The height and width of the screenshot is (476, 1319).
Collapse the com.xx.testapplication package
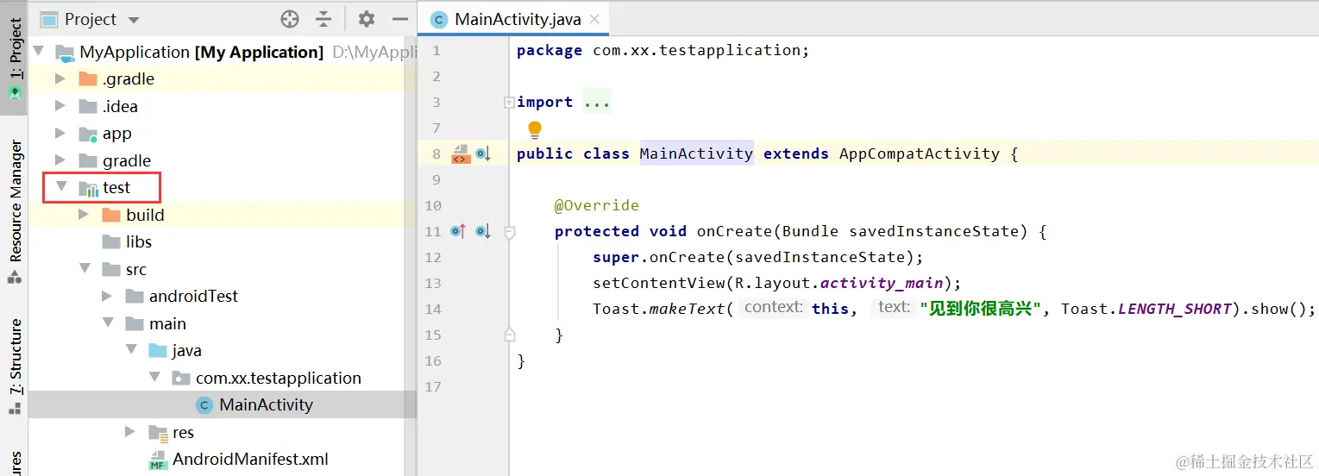coord(154,377)
